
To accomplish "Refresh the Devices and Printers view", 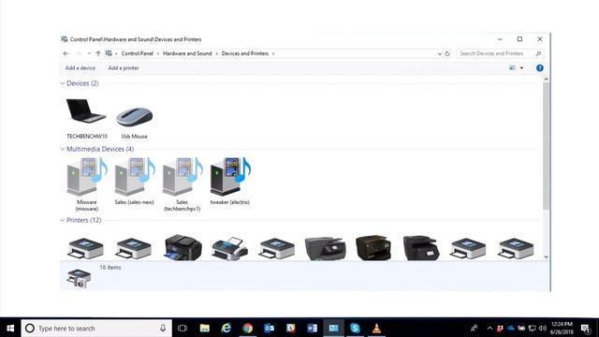I will pos(447,53).
